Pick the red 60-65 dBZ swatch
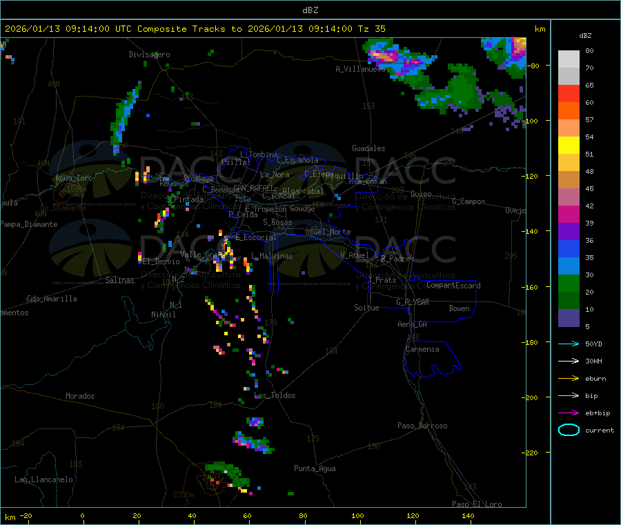This screenshot has height=525, width=621. click(569, 93)
